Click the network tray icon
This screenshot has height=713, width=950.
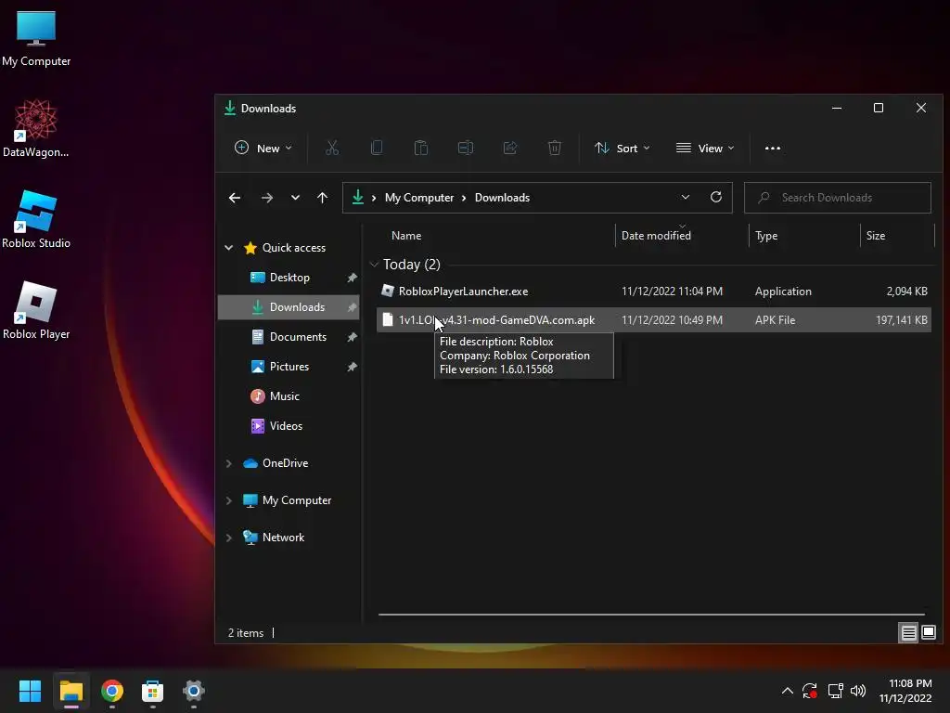pos(836,691)
